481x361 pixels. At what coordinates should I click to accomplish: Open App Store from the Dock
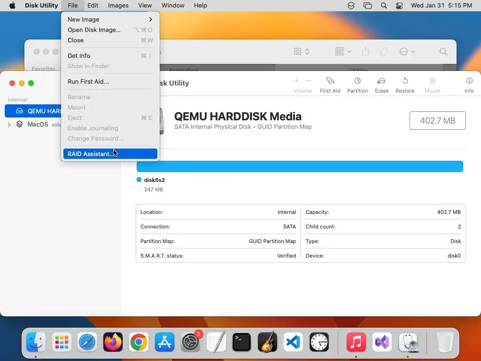164,342
